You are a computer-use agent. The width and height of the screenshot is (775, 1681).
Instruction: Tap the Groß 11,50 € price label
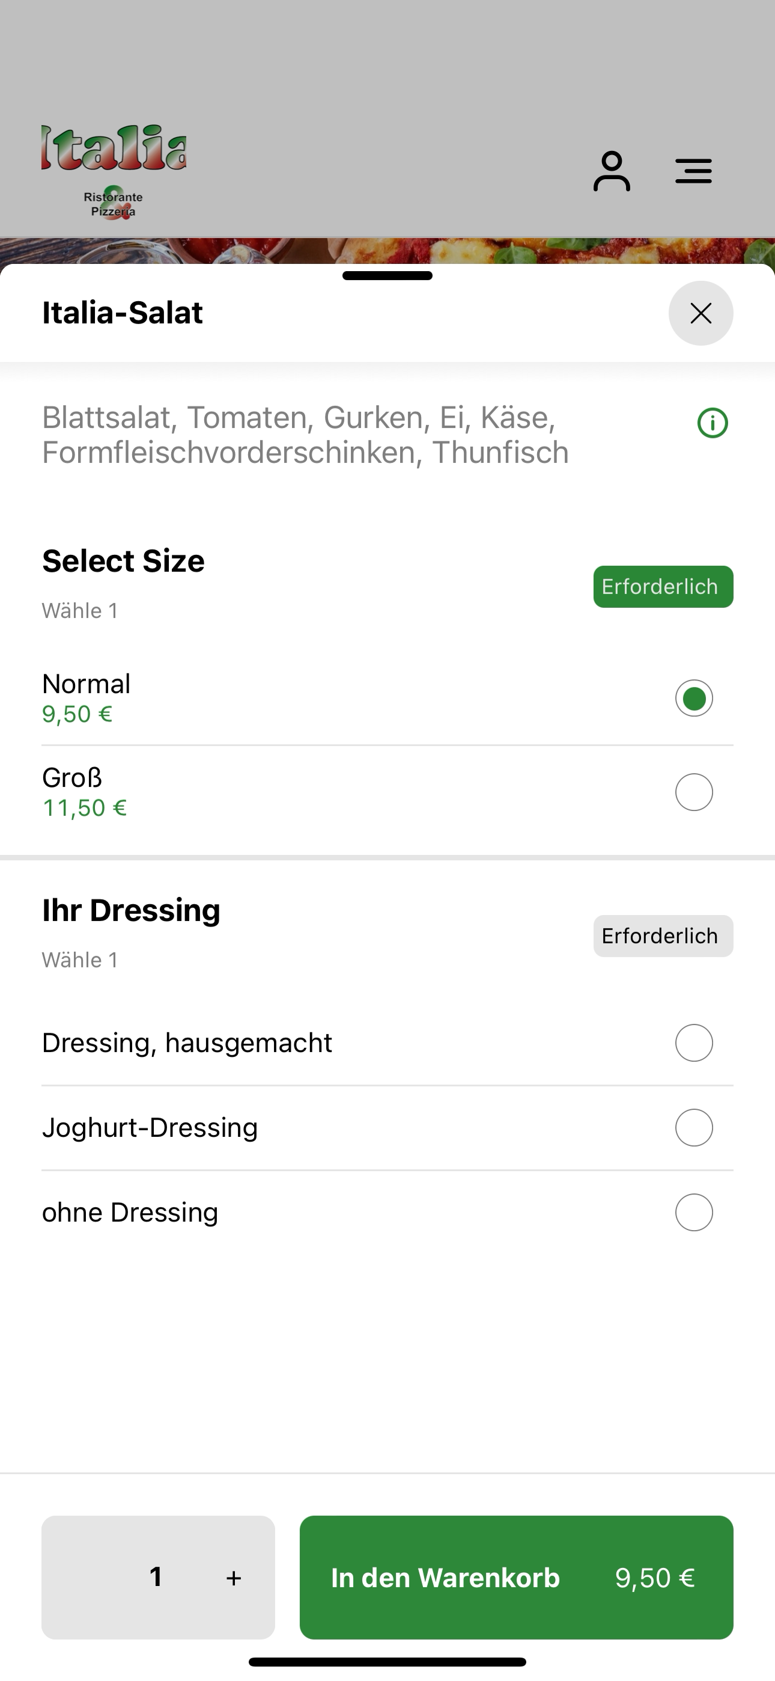click(x=84, y=808)
